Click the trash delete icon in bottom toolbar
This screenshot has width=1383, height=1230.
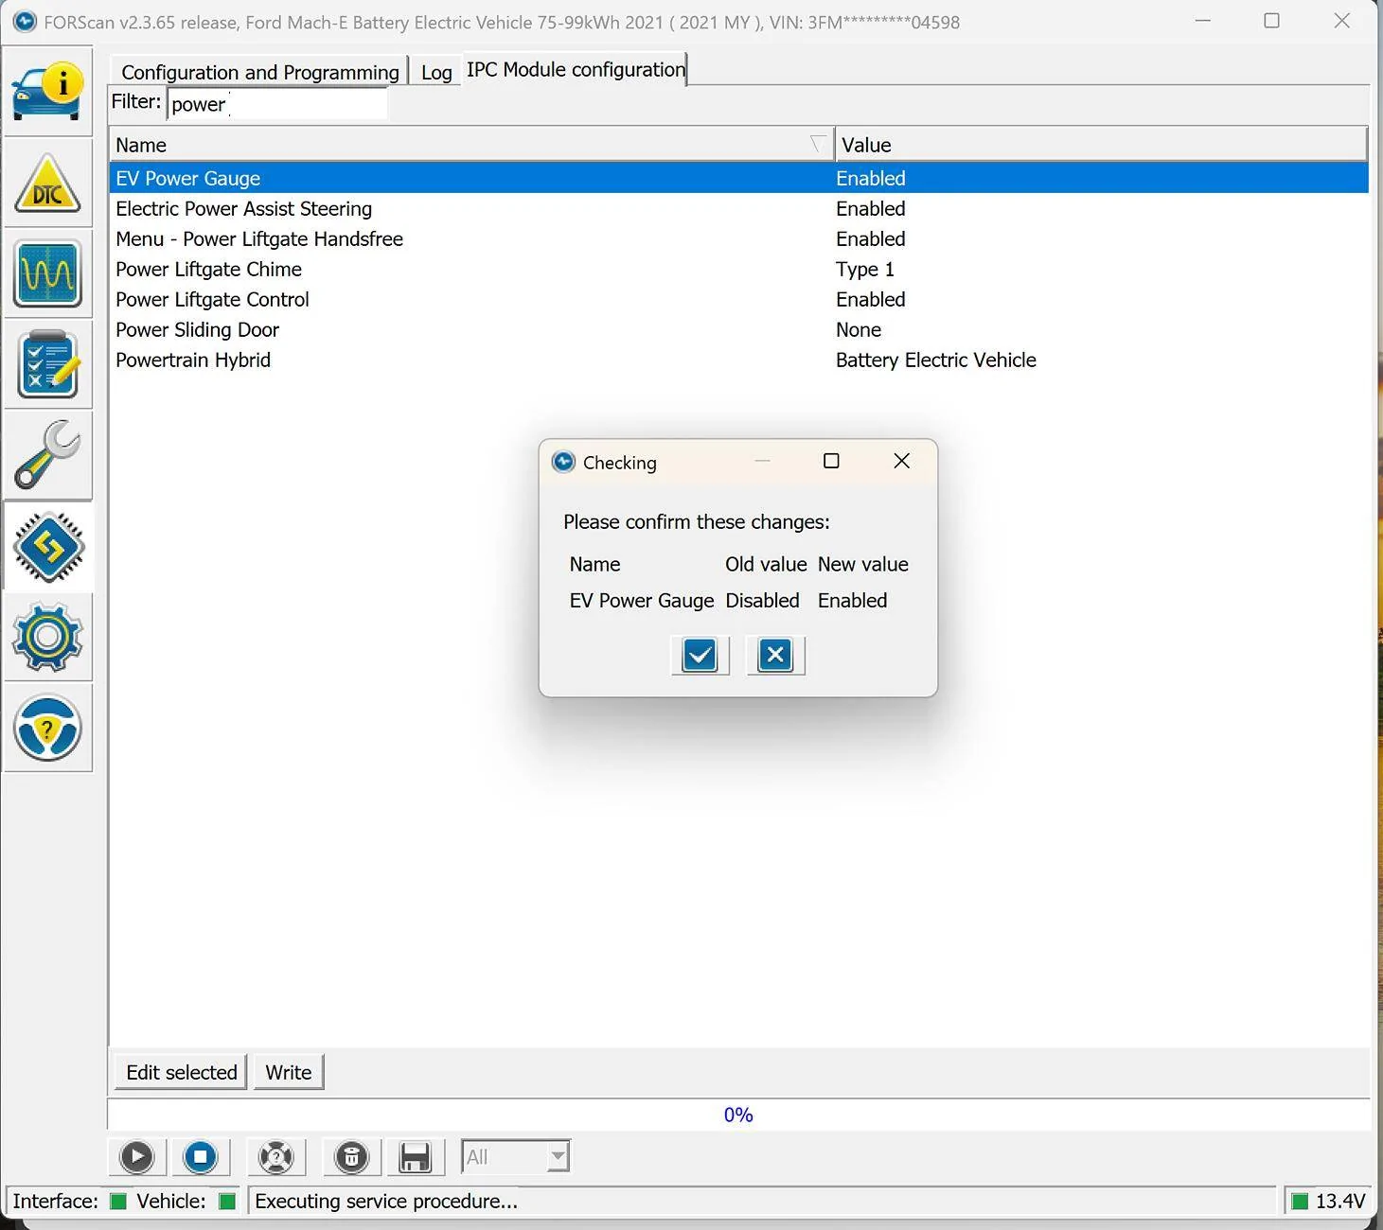[x=351, y=1157]
